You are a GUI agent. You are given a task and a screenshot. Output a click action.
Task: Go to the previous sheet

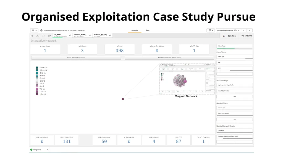click(x=244, y=30)
